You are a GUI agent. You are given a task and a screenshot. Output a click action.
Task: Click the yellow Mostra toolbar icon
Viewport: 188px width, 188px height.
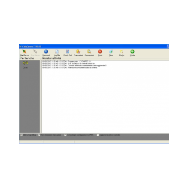pos(122,51)
